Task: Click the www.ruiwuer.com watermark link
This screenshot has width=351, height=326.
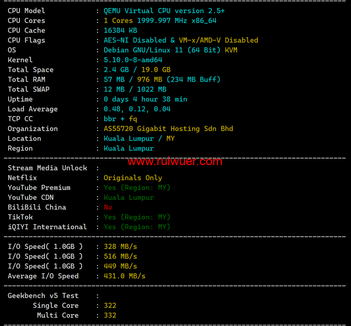Action: click(x=175, y=162)
